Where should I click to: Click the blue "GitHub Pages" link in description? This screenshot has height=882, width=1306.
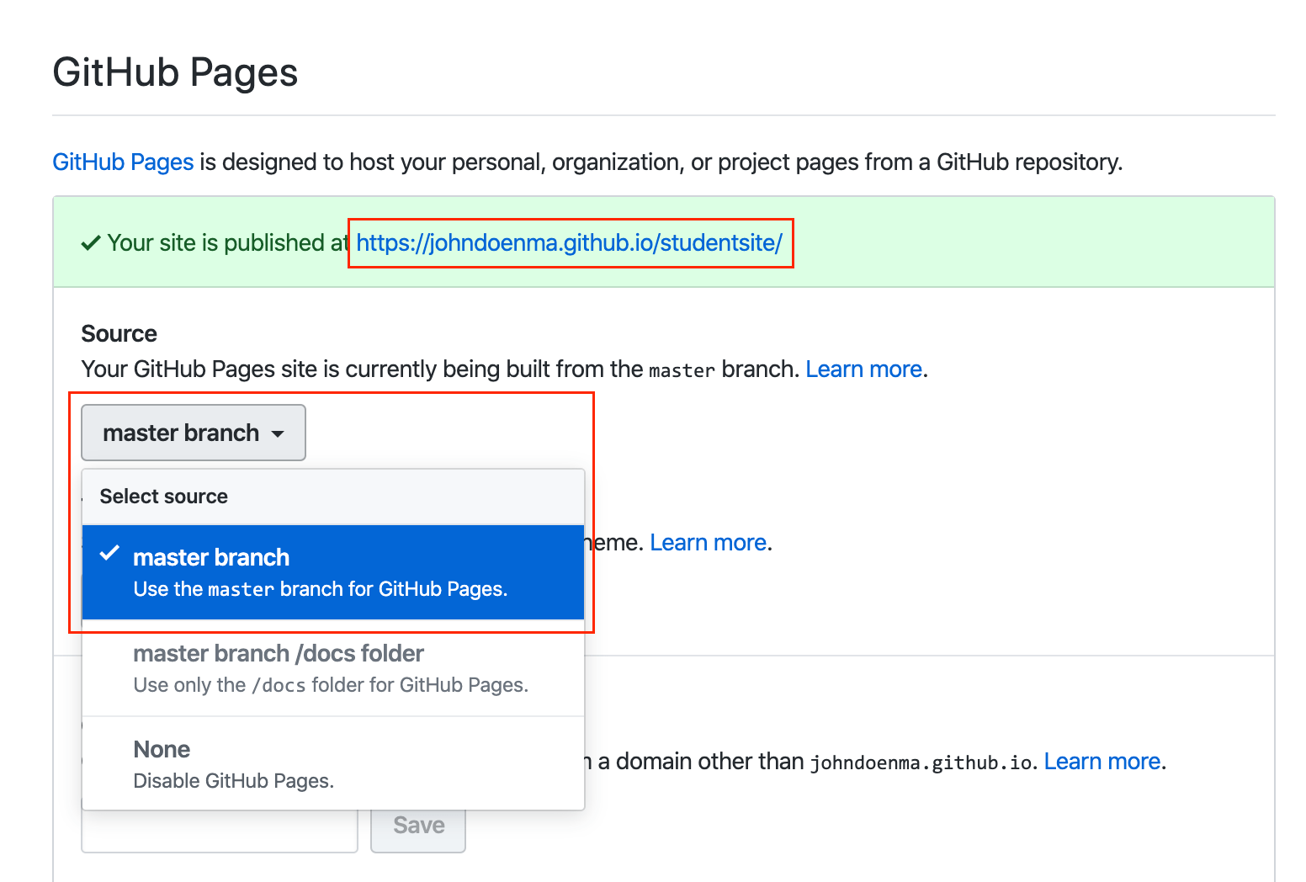123,162
